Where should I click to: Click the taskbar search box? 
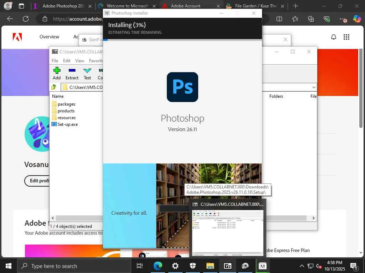pos(74,266)
